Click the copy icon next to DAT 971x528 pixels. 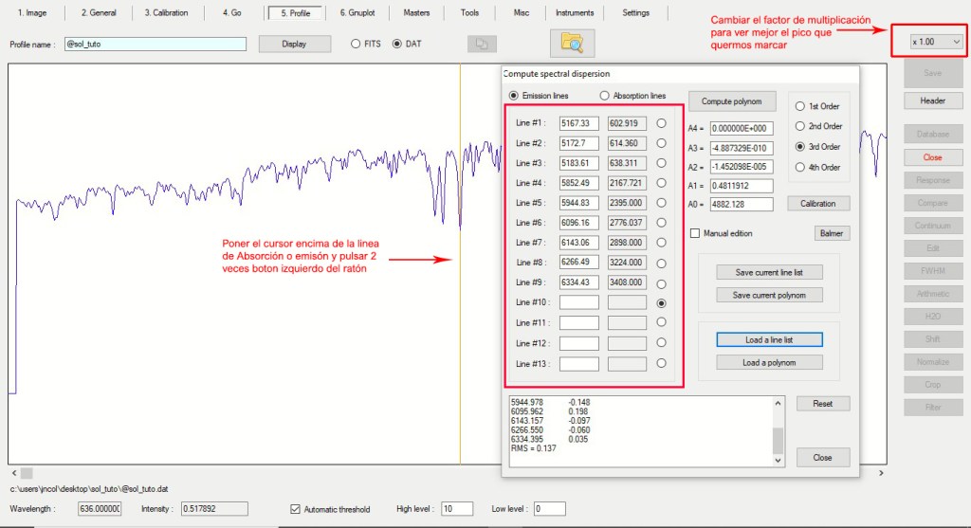pos(482,44)
